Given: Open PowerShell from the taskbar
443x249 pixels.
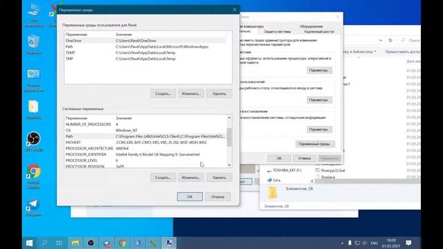Looking at the screenshot, I should coord(138,243).
